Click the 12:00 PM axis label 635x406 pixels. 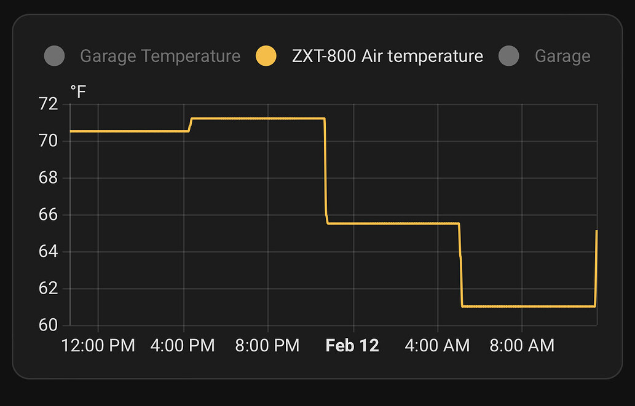98,345
